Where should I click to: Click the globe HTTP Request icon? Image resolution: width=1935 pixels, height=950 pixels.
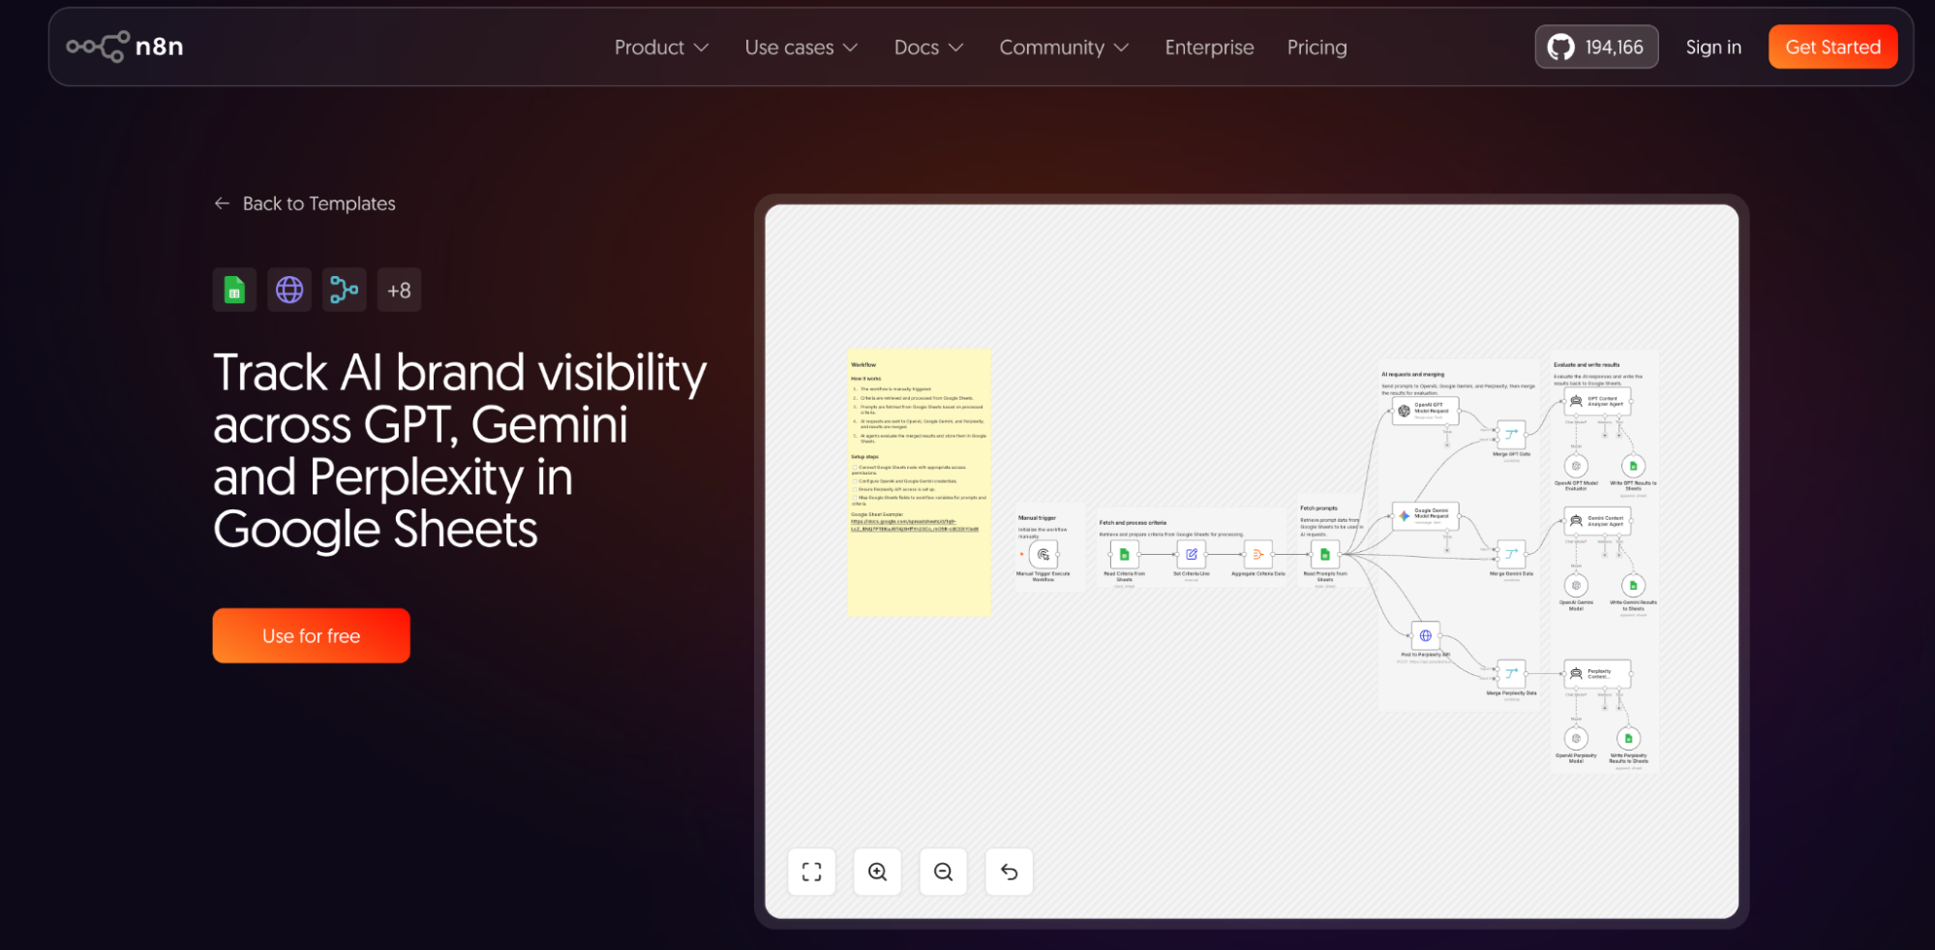coord(289,290)
